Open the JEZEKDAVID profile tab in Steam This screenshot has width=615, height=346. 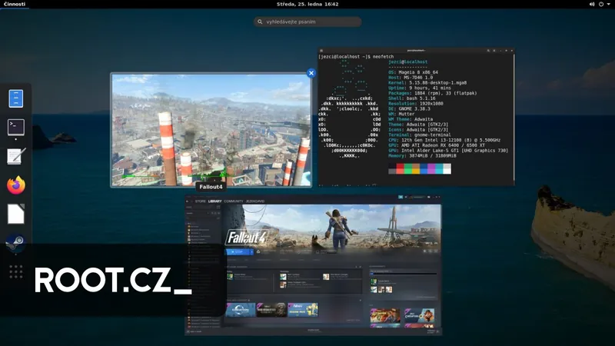(255, 201)
